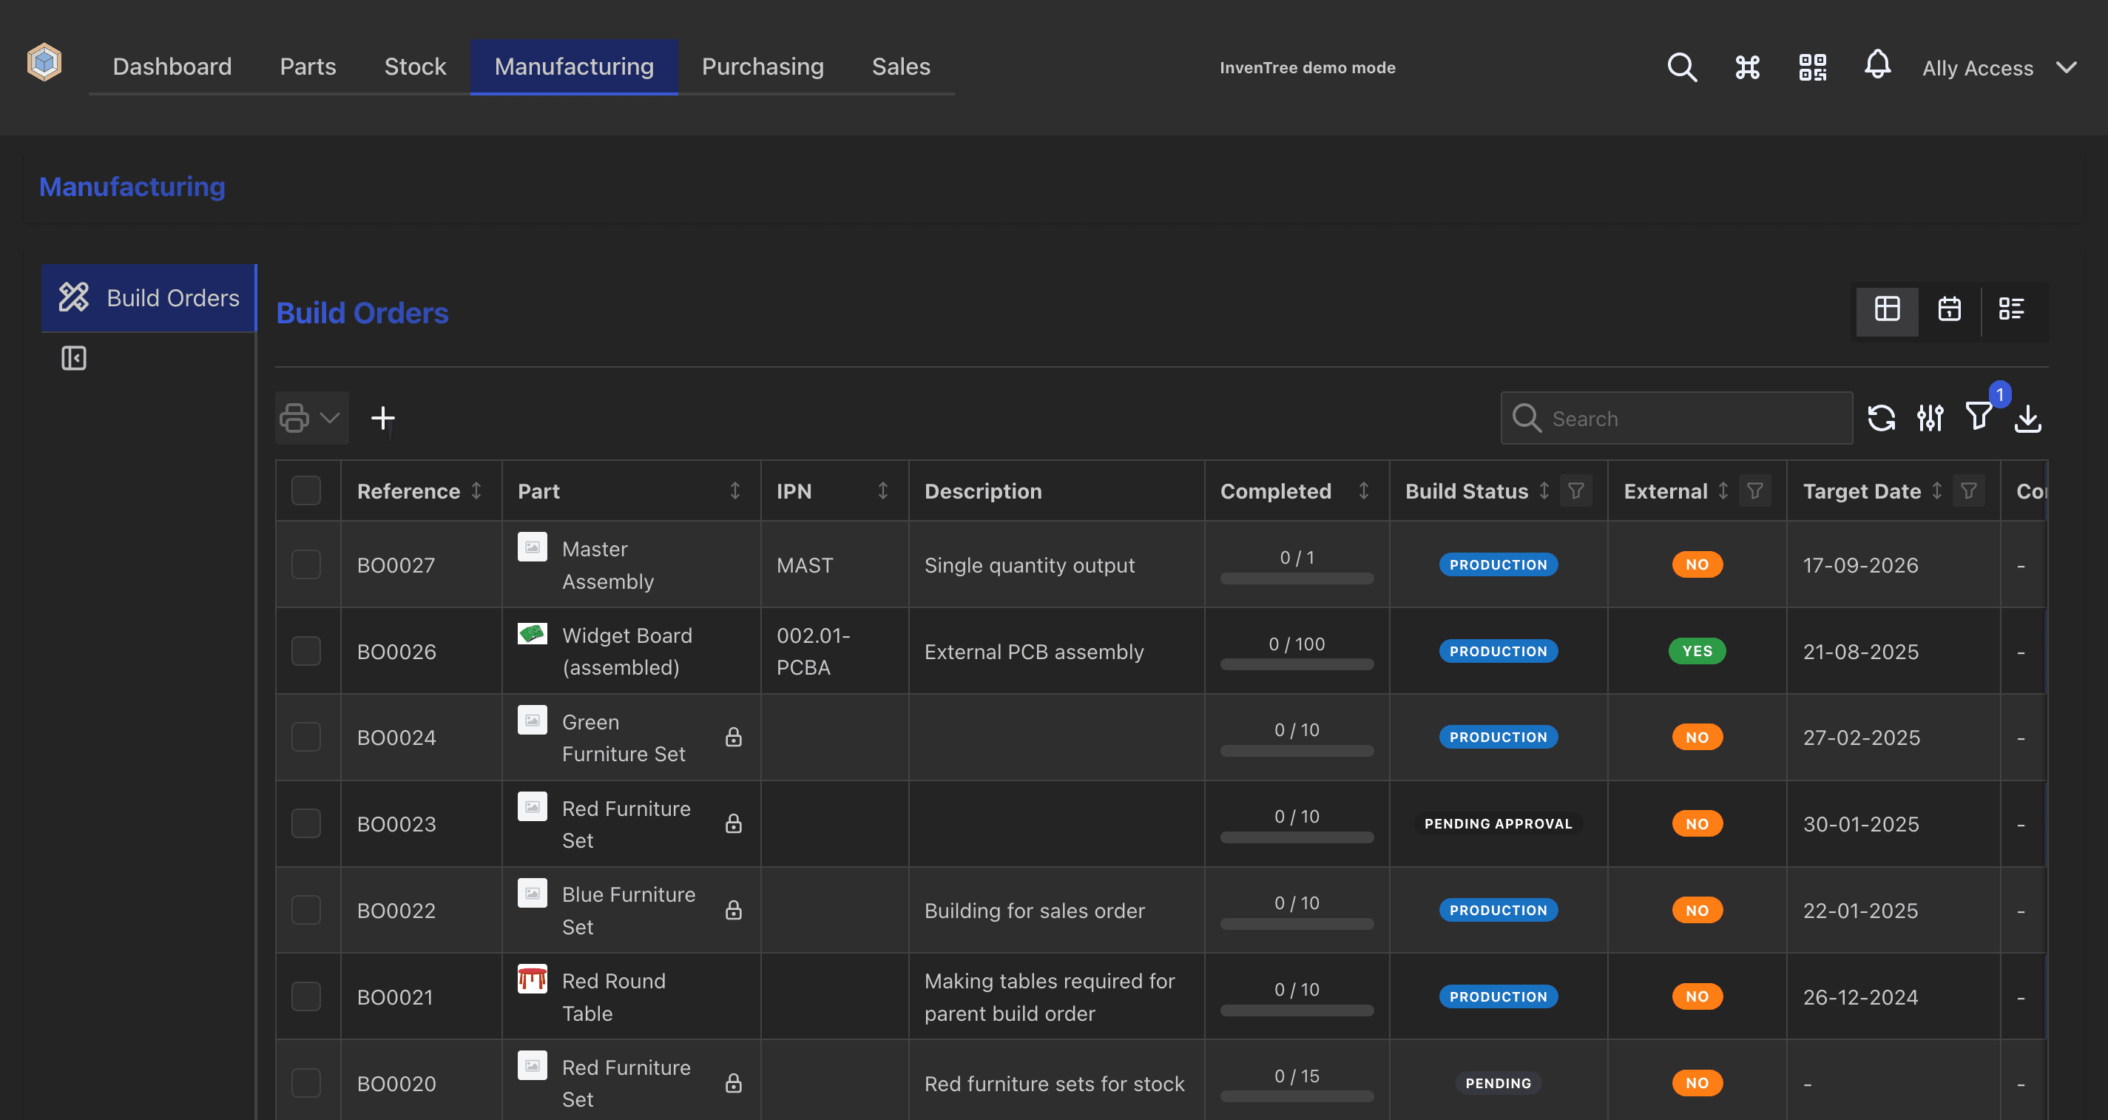
Task: Check the BO0026 row checkbox
Action: [x=306, y=652]
